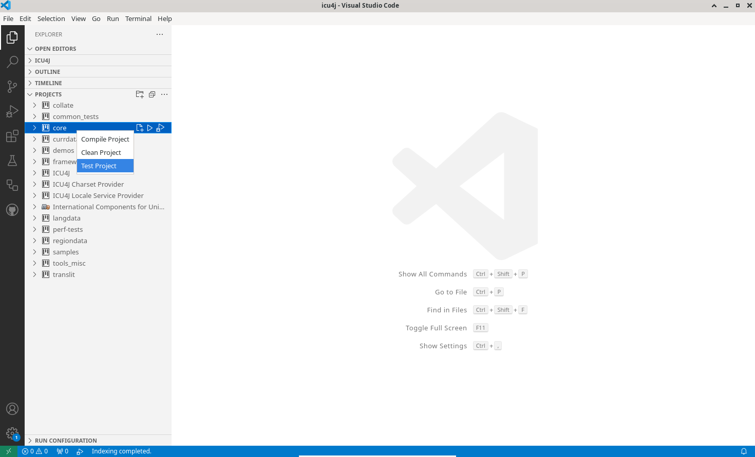Expand the OUTLINE section
Screen dimensions: 755x457
[47, 72]
